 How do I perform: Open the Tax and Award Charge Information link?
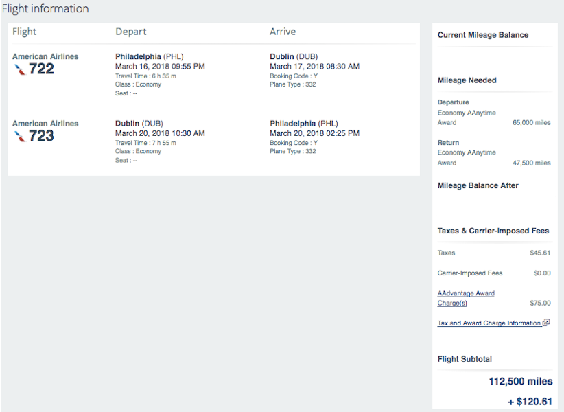pos(489,323)
